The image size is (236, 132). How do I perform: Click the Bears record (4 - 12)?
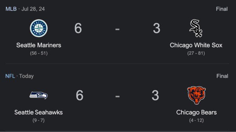pos(197,120)
